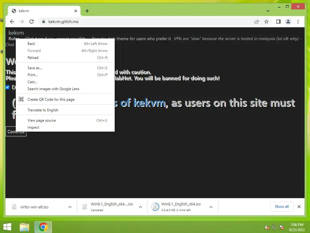Open the Chrome profile avatar
This screenshot has width=310, height=233.
pyautogui.click(x=288, y=22)
